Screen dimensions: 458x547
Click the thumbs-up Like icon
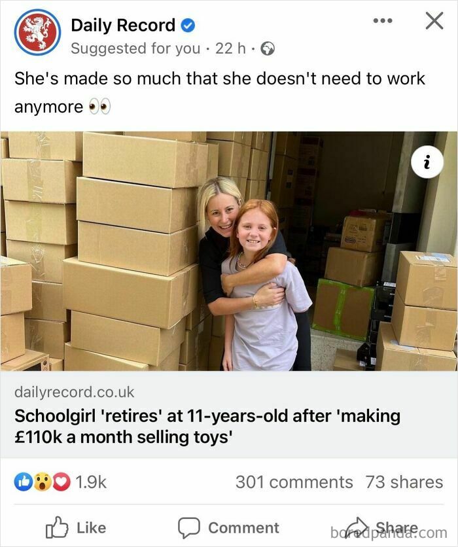pyautogui.click(x=57, y=527)
